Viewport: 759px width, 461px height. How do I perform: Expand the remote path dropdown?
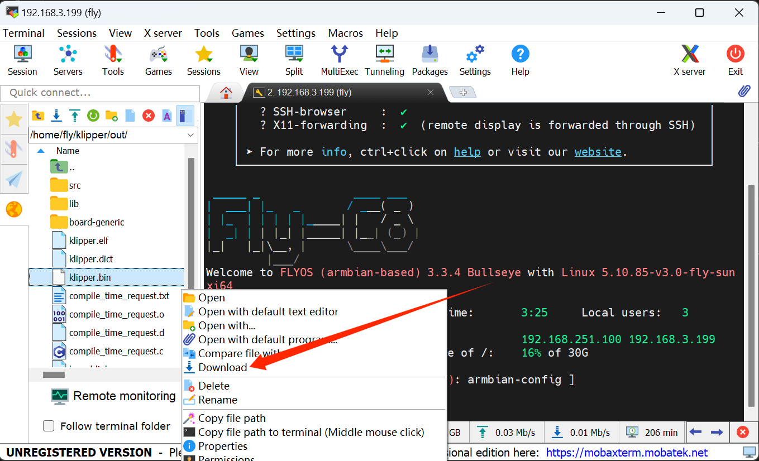[191, 135]
